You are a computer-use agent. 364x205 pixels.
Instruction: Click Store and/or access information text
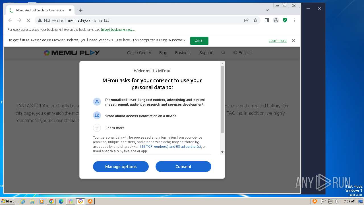141,116
